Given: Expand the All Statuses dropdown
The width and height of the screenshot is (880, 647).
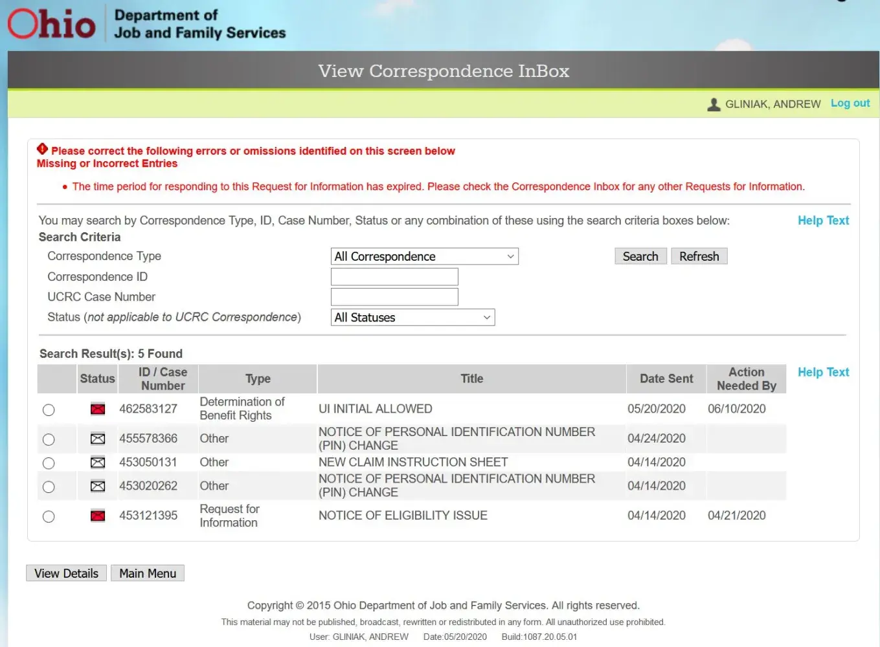Looking at the screenshot, I should pos(412,318).
